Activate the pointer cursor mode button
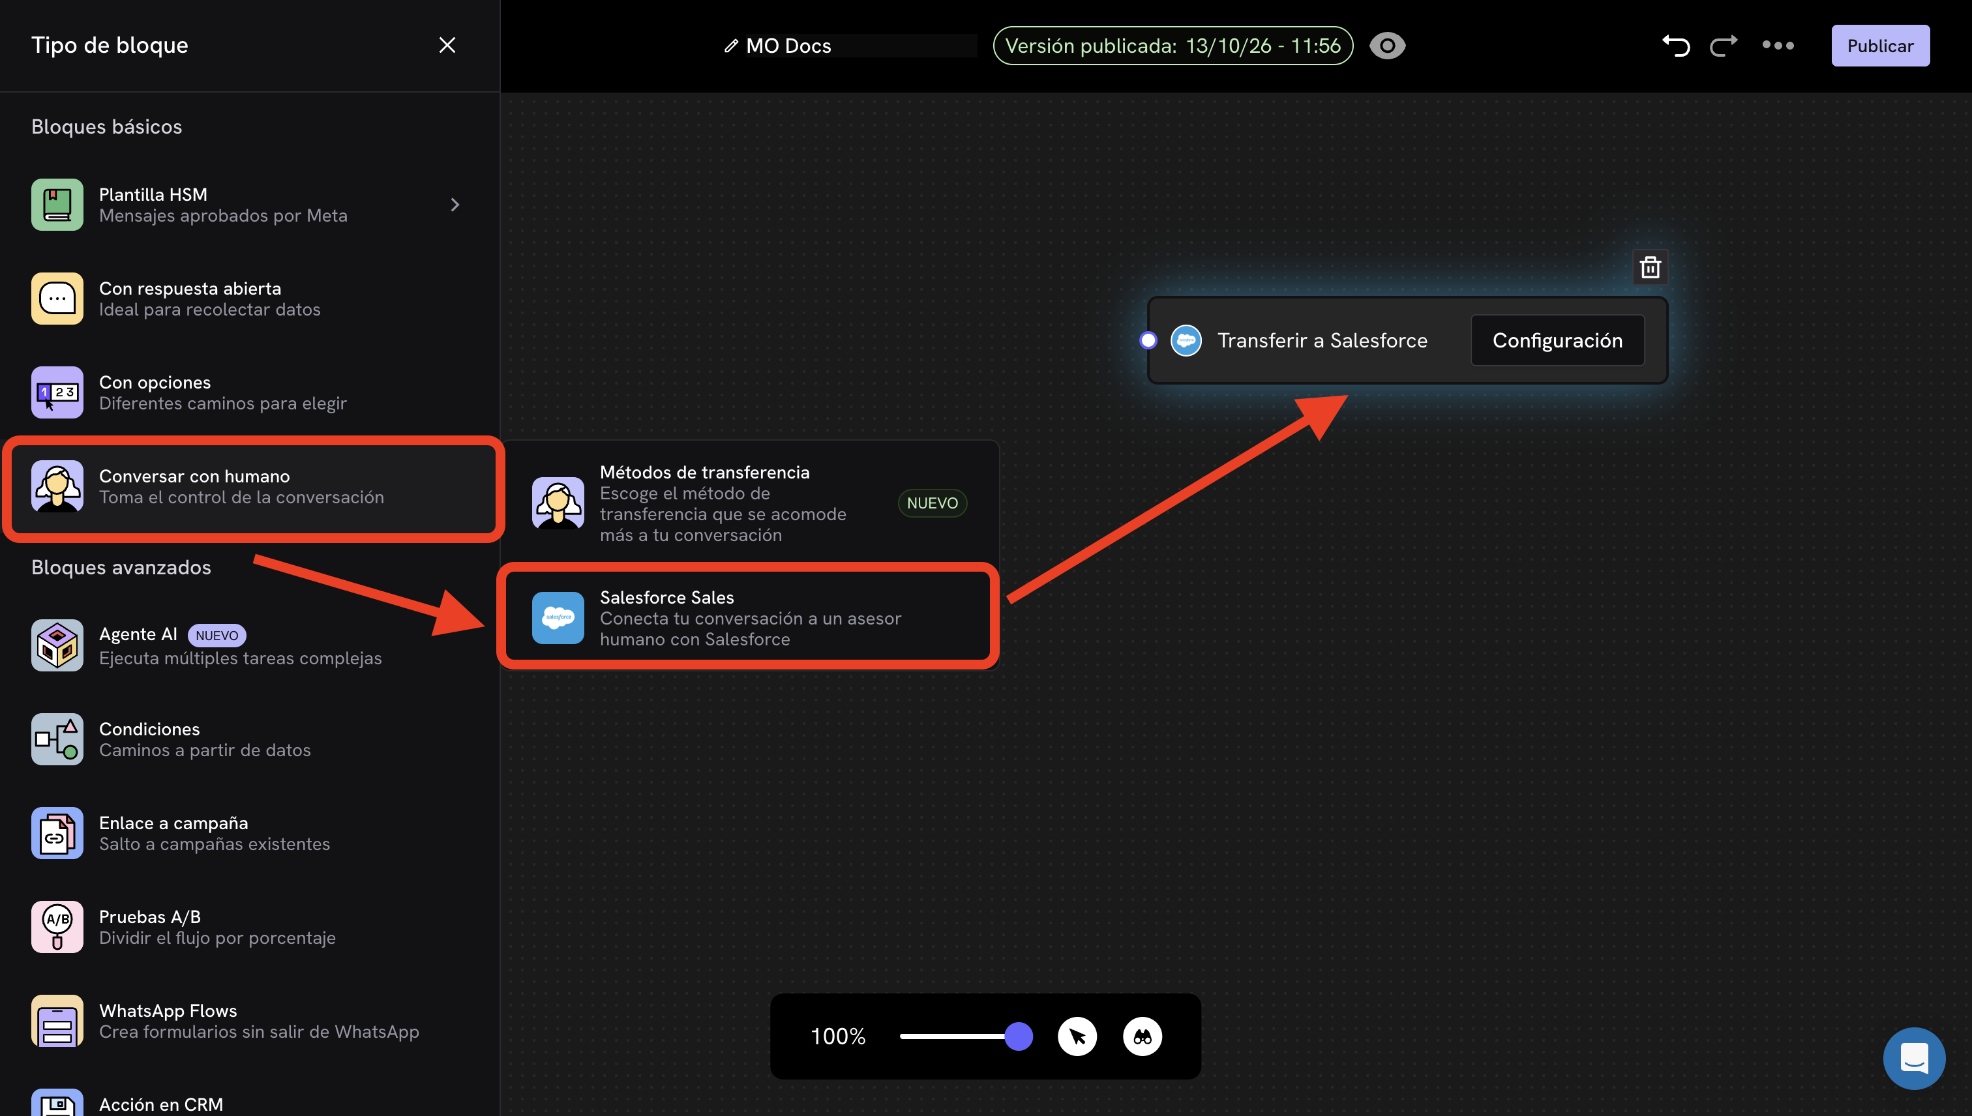The width and height of the screenshot is (1972, 1116). (x=1077, y=1036)
